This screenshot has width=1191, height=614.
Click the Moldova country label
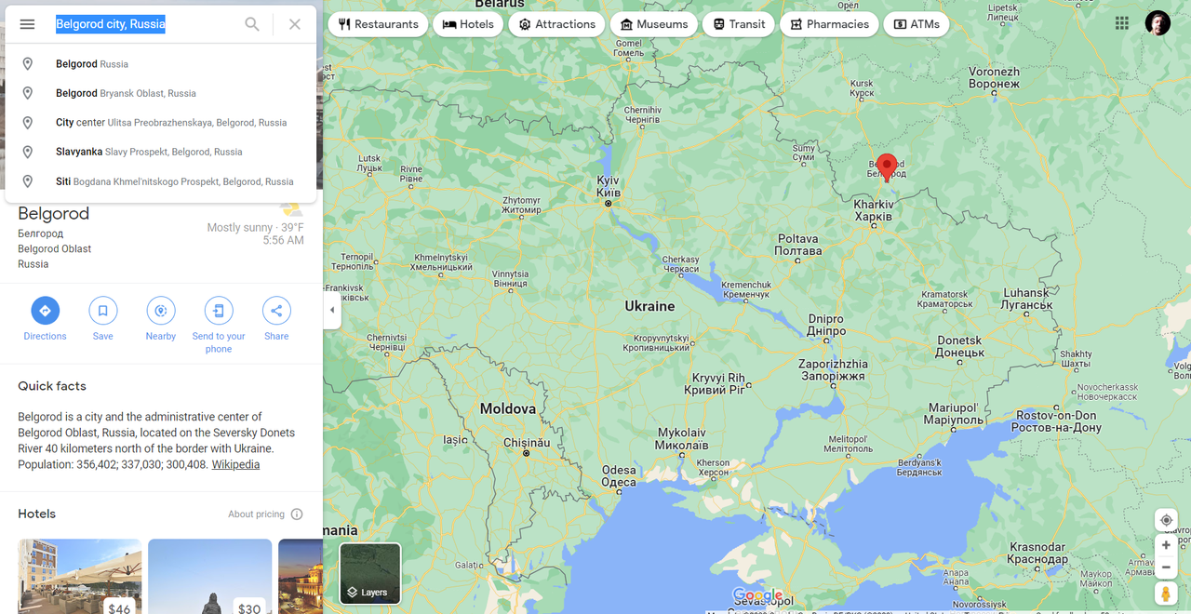coord(508,408)
